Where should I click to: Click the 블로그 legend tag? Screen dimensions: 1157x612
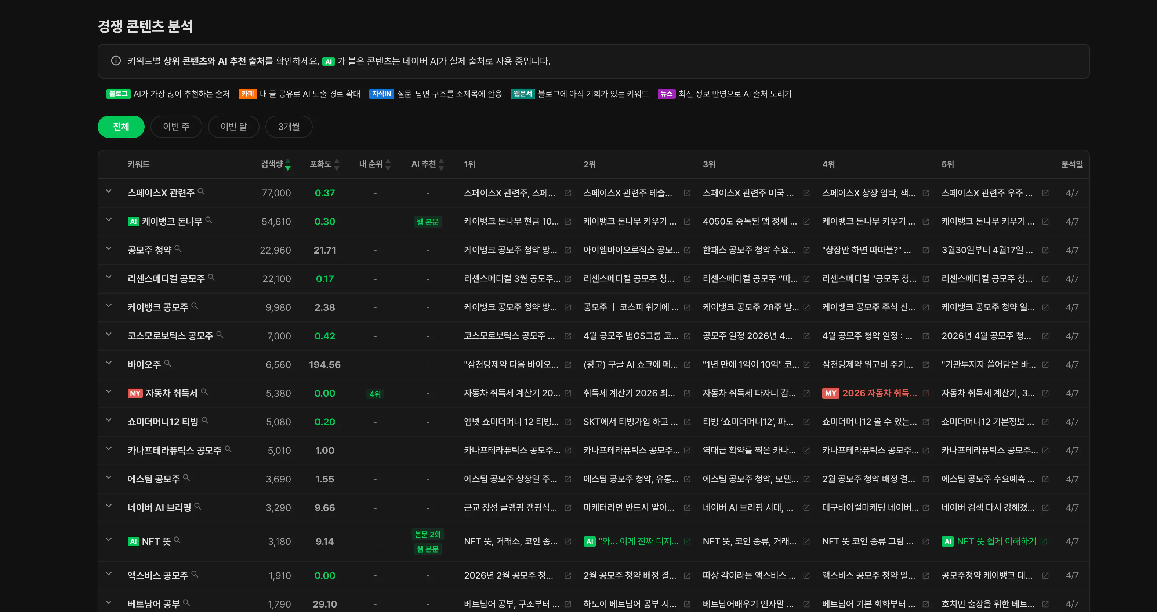pyautogui.click(x=118, y=94)
